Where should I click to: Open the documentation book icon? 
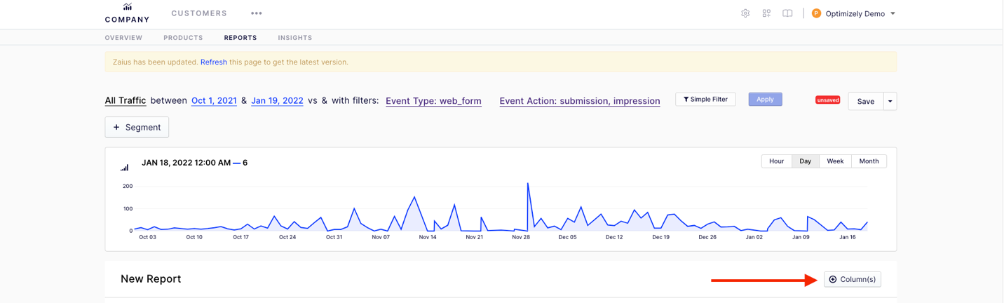(x=787, y=13)
